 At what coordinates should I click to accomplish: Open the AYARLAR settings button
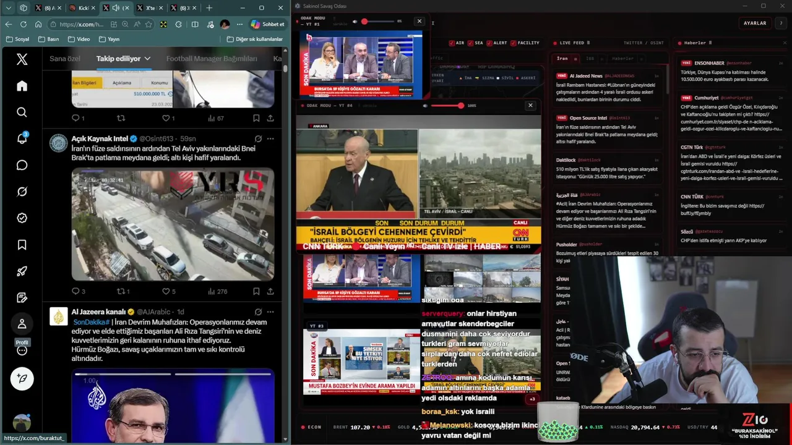755,23
